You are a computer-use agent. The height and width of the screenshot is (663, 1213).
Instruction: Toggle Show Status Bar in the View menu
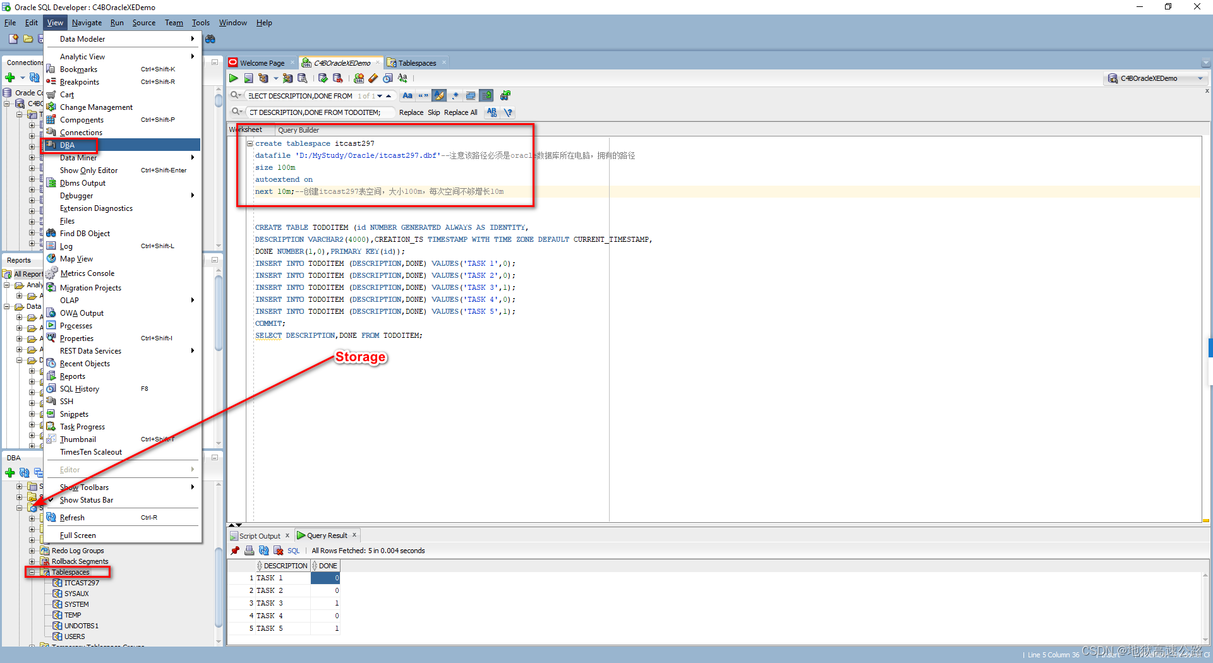coord(122,500)
